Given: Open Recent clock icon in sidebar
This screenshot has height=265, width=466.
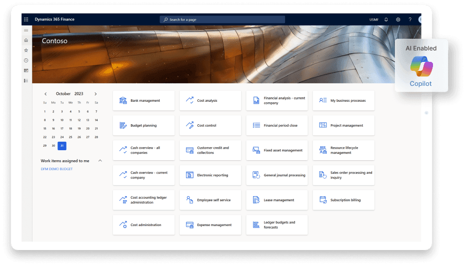Looking at the screenshot, I should 26,60.
